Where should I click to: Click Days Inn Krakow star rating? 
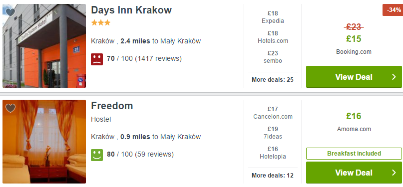coord(101,23)
